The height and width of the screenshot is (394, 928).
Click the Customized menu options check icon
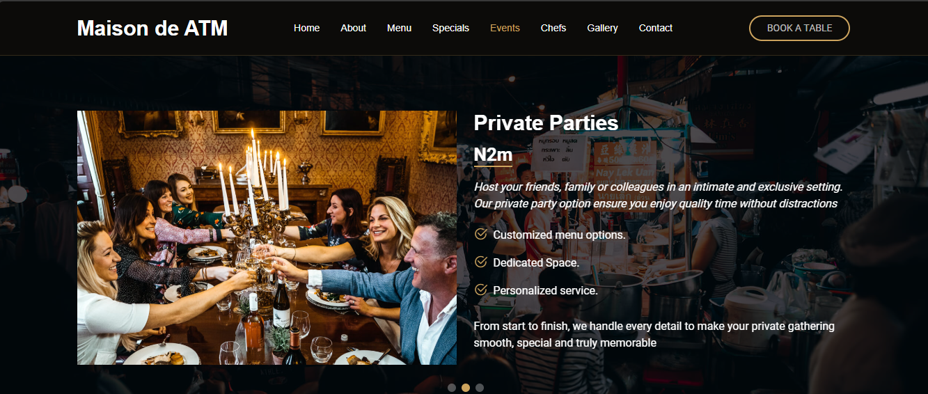[x=480, y=234]
